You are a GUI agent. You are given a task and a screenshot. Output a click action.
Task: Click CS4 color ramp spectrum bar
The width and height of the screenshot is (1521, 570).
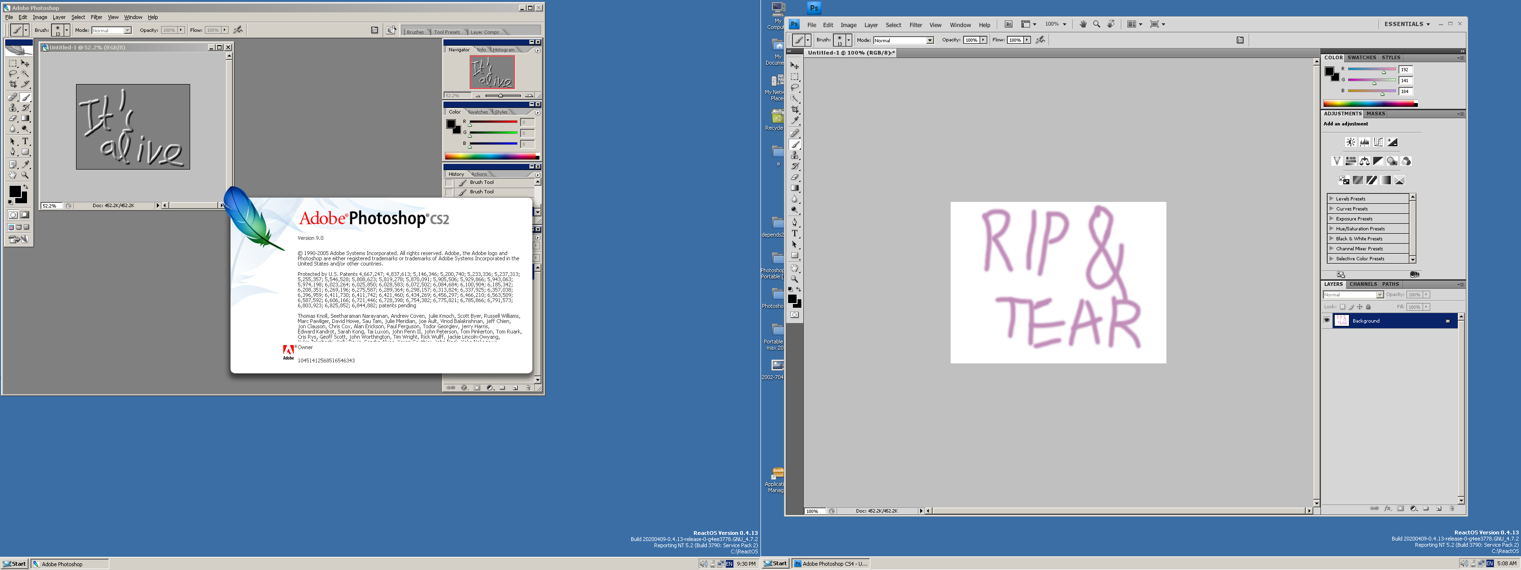pos(1370,104)
